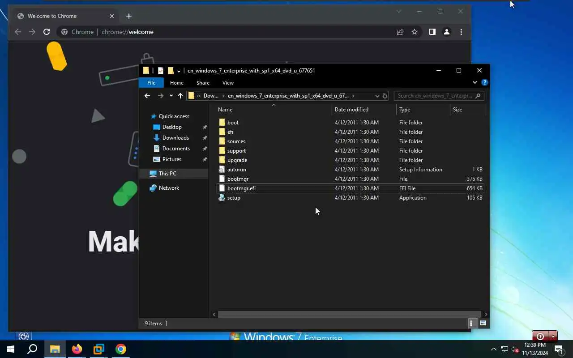Screen dimensions: 573x358
Task: Select the autorun file icon
Action: pos(222,169)
